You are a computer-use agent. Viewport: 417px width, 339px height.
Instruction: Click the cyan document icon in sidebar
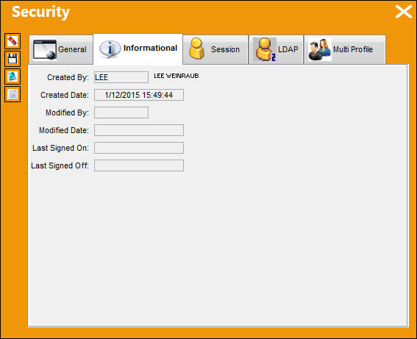pos(13,76)
